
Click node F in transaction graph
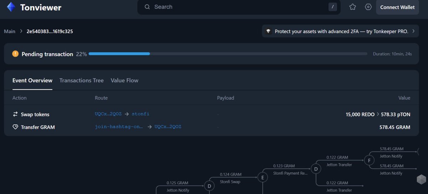point(369,160)
